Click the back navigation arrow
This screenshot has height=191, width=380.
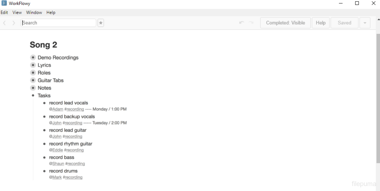click(x=5, y=23)
